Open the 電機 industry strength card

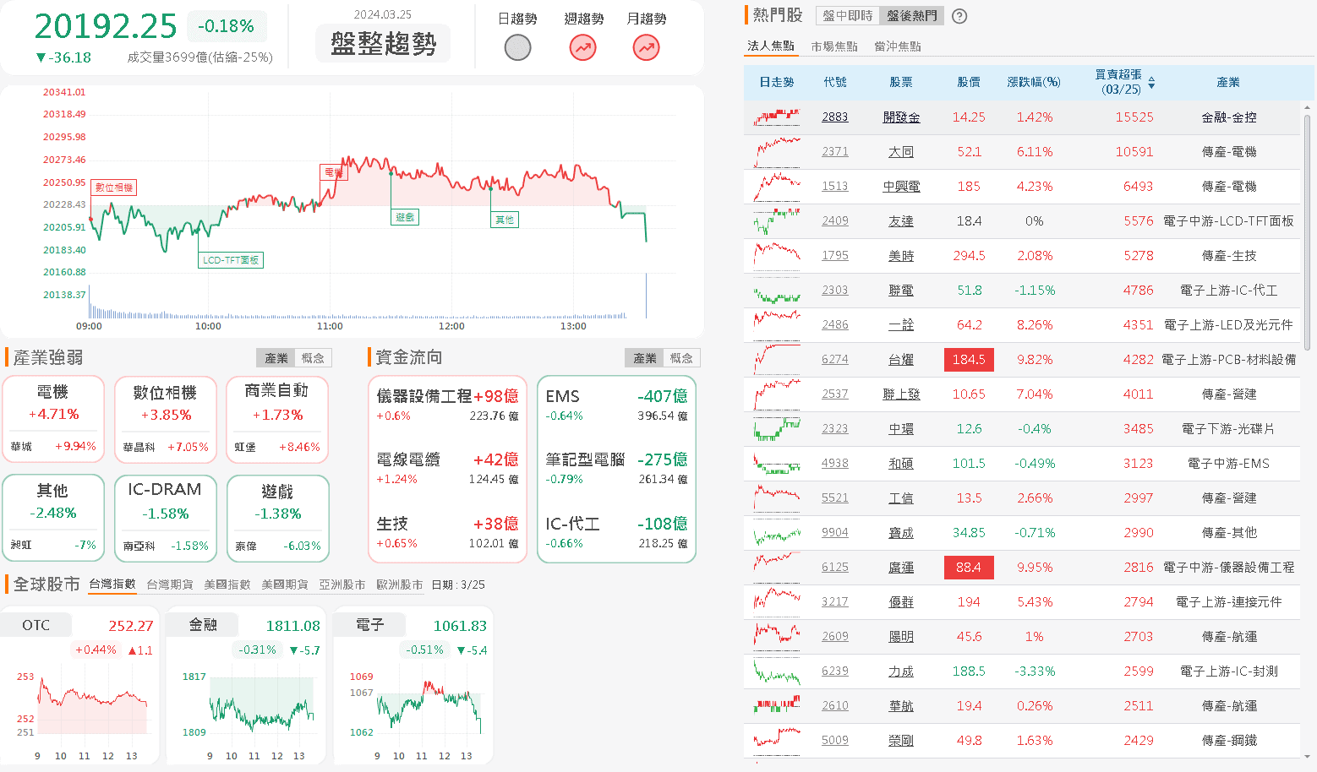tap(53, 419)
